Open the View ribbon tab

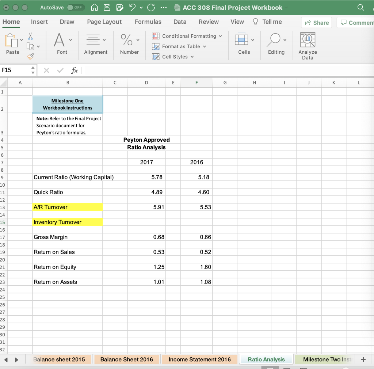pyautogui.click(x=237, y=22)
